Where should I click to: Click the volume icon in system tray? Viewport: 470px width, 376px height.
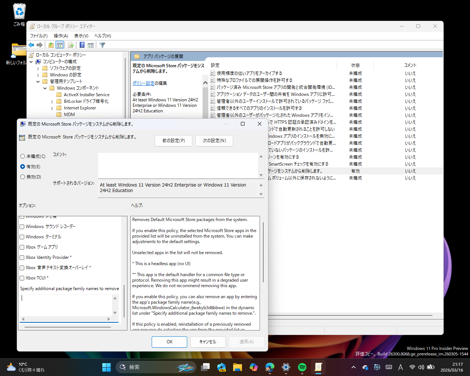click(x=421, y=367)
